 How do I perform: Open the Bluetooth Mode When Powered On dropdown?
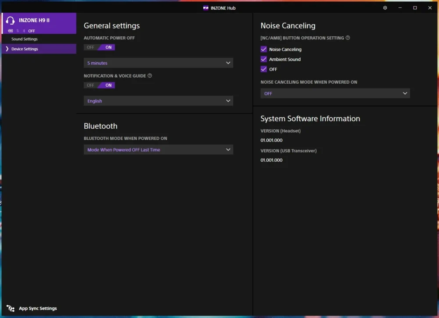pyautogui.click(x=158, y=149)
